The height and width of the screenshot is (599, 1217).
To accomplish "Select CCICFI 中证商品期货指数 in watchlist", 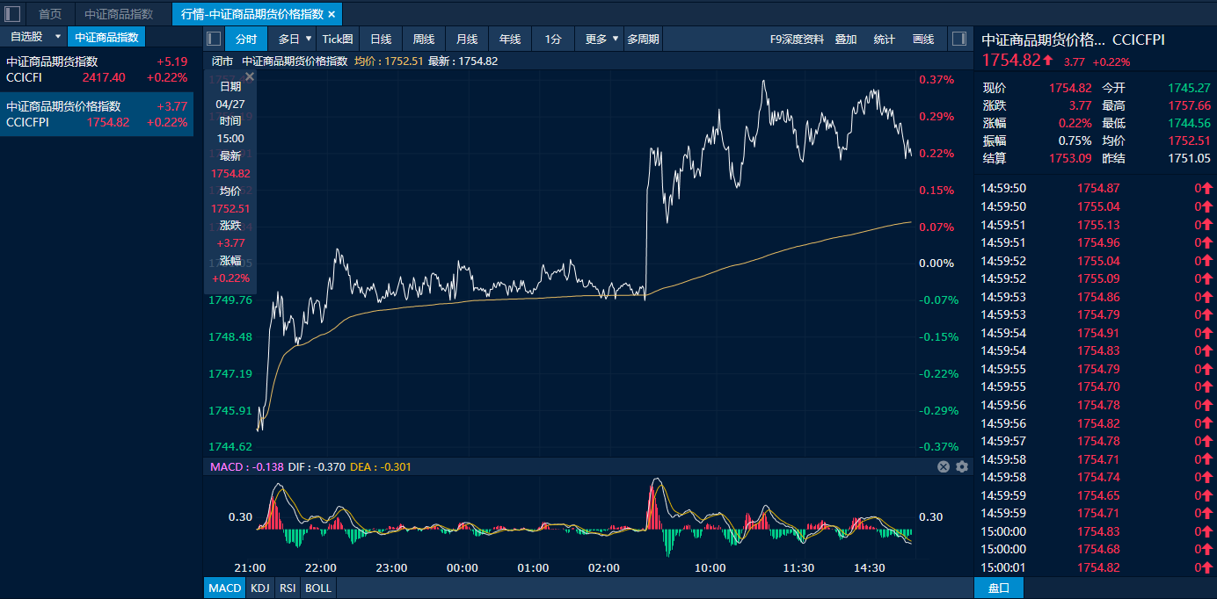I will pyautogui.click(x=97, y=69).
